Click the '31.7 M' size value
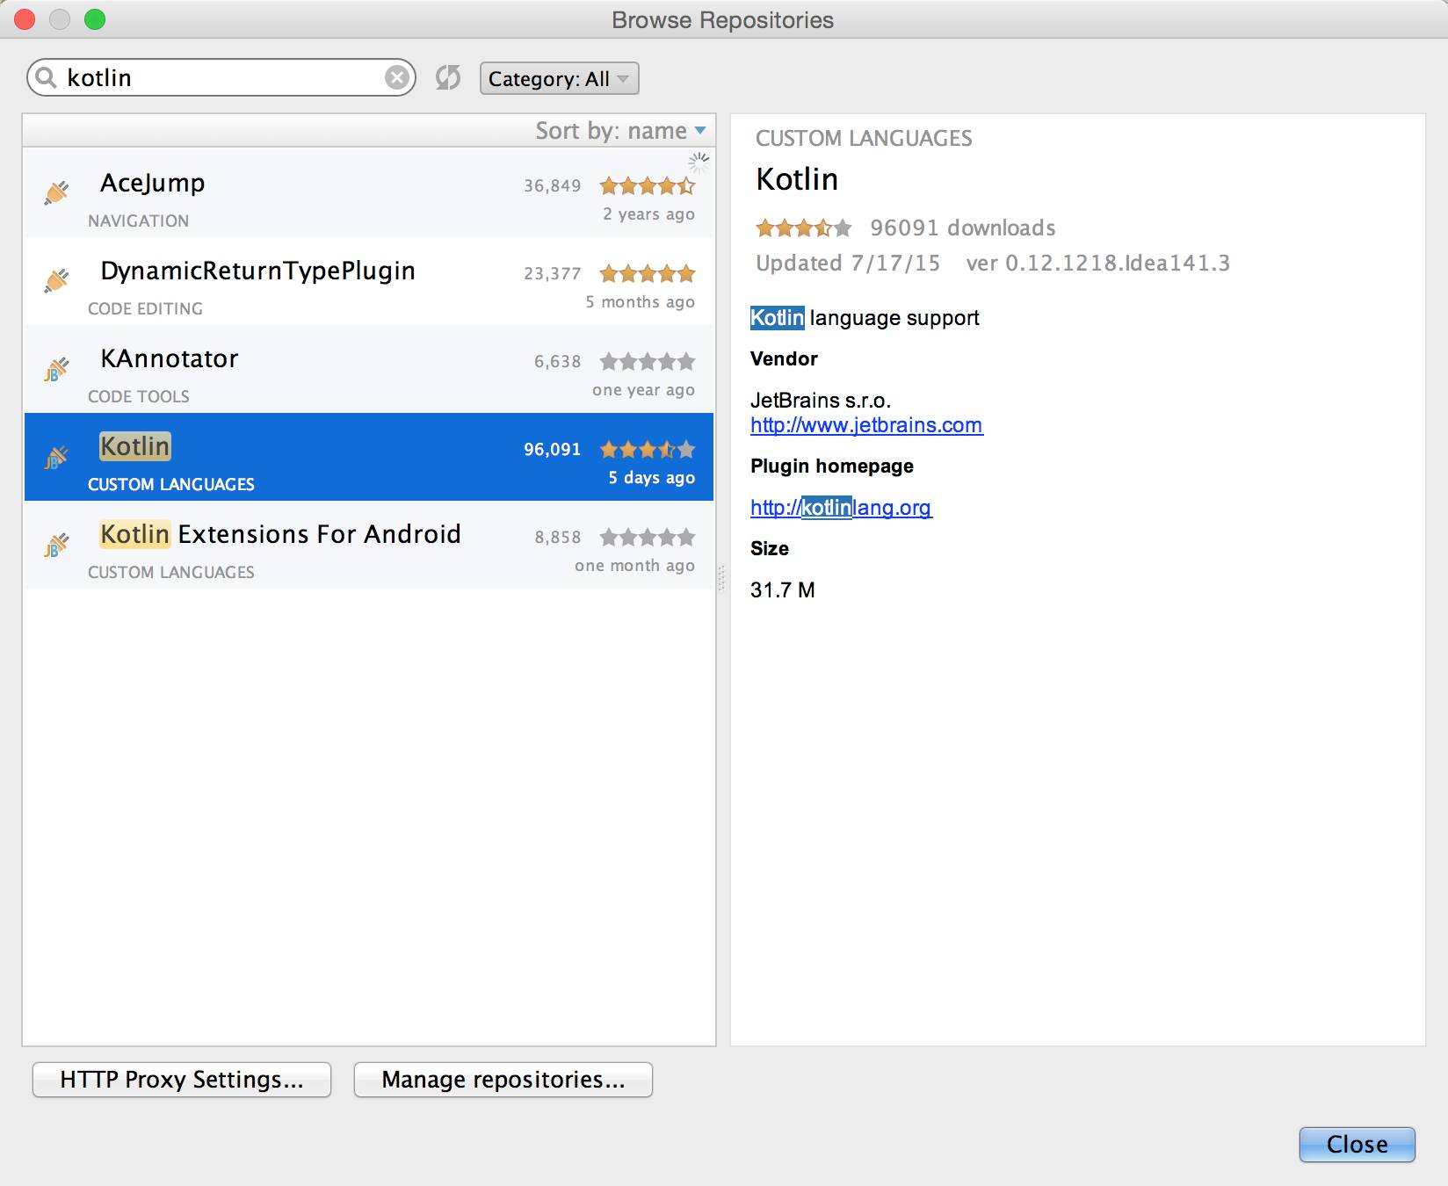 [783, 590]
